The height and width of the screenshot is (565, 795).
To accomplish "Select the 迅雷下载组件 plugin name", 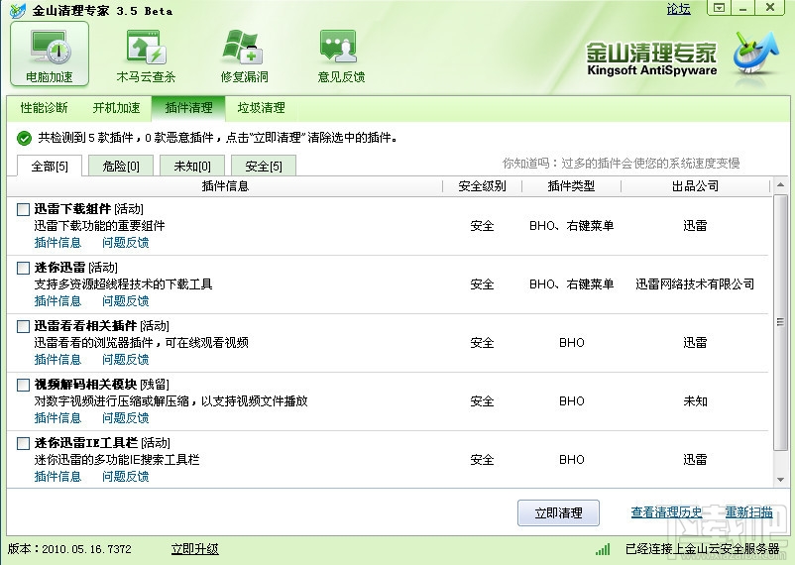I will tap(72, 209).
